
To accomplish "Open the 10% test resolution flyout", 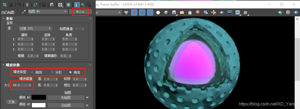I will click(x=238, y=13).
